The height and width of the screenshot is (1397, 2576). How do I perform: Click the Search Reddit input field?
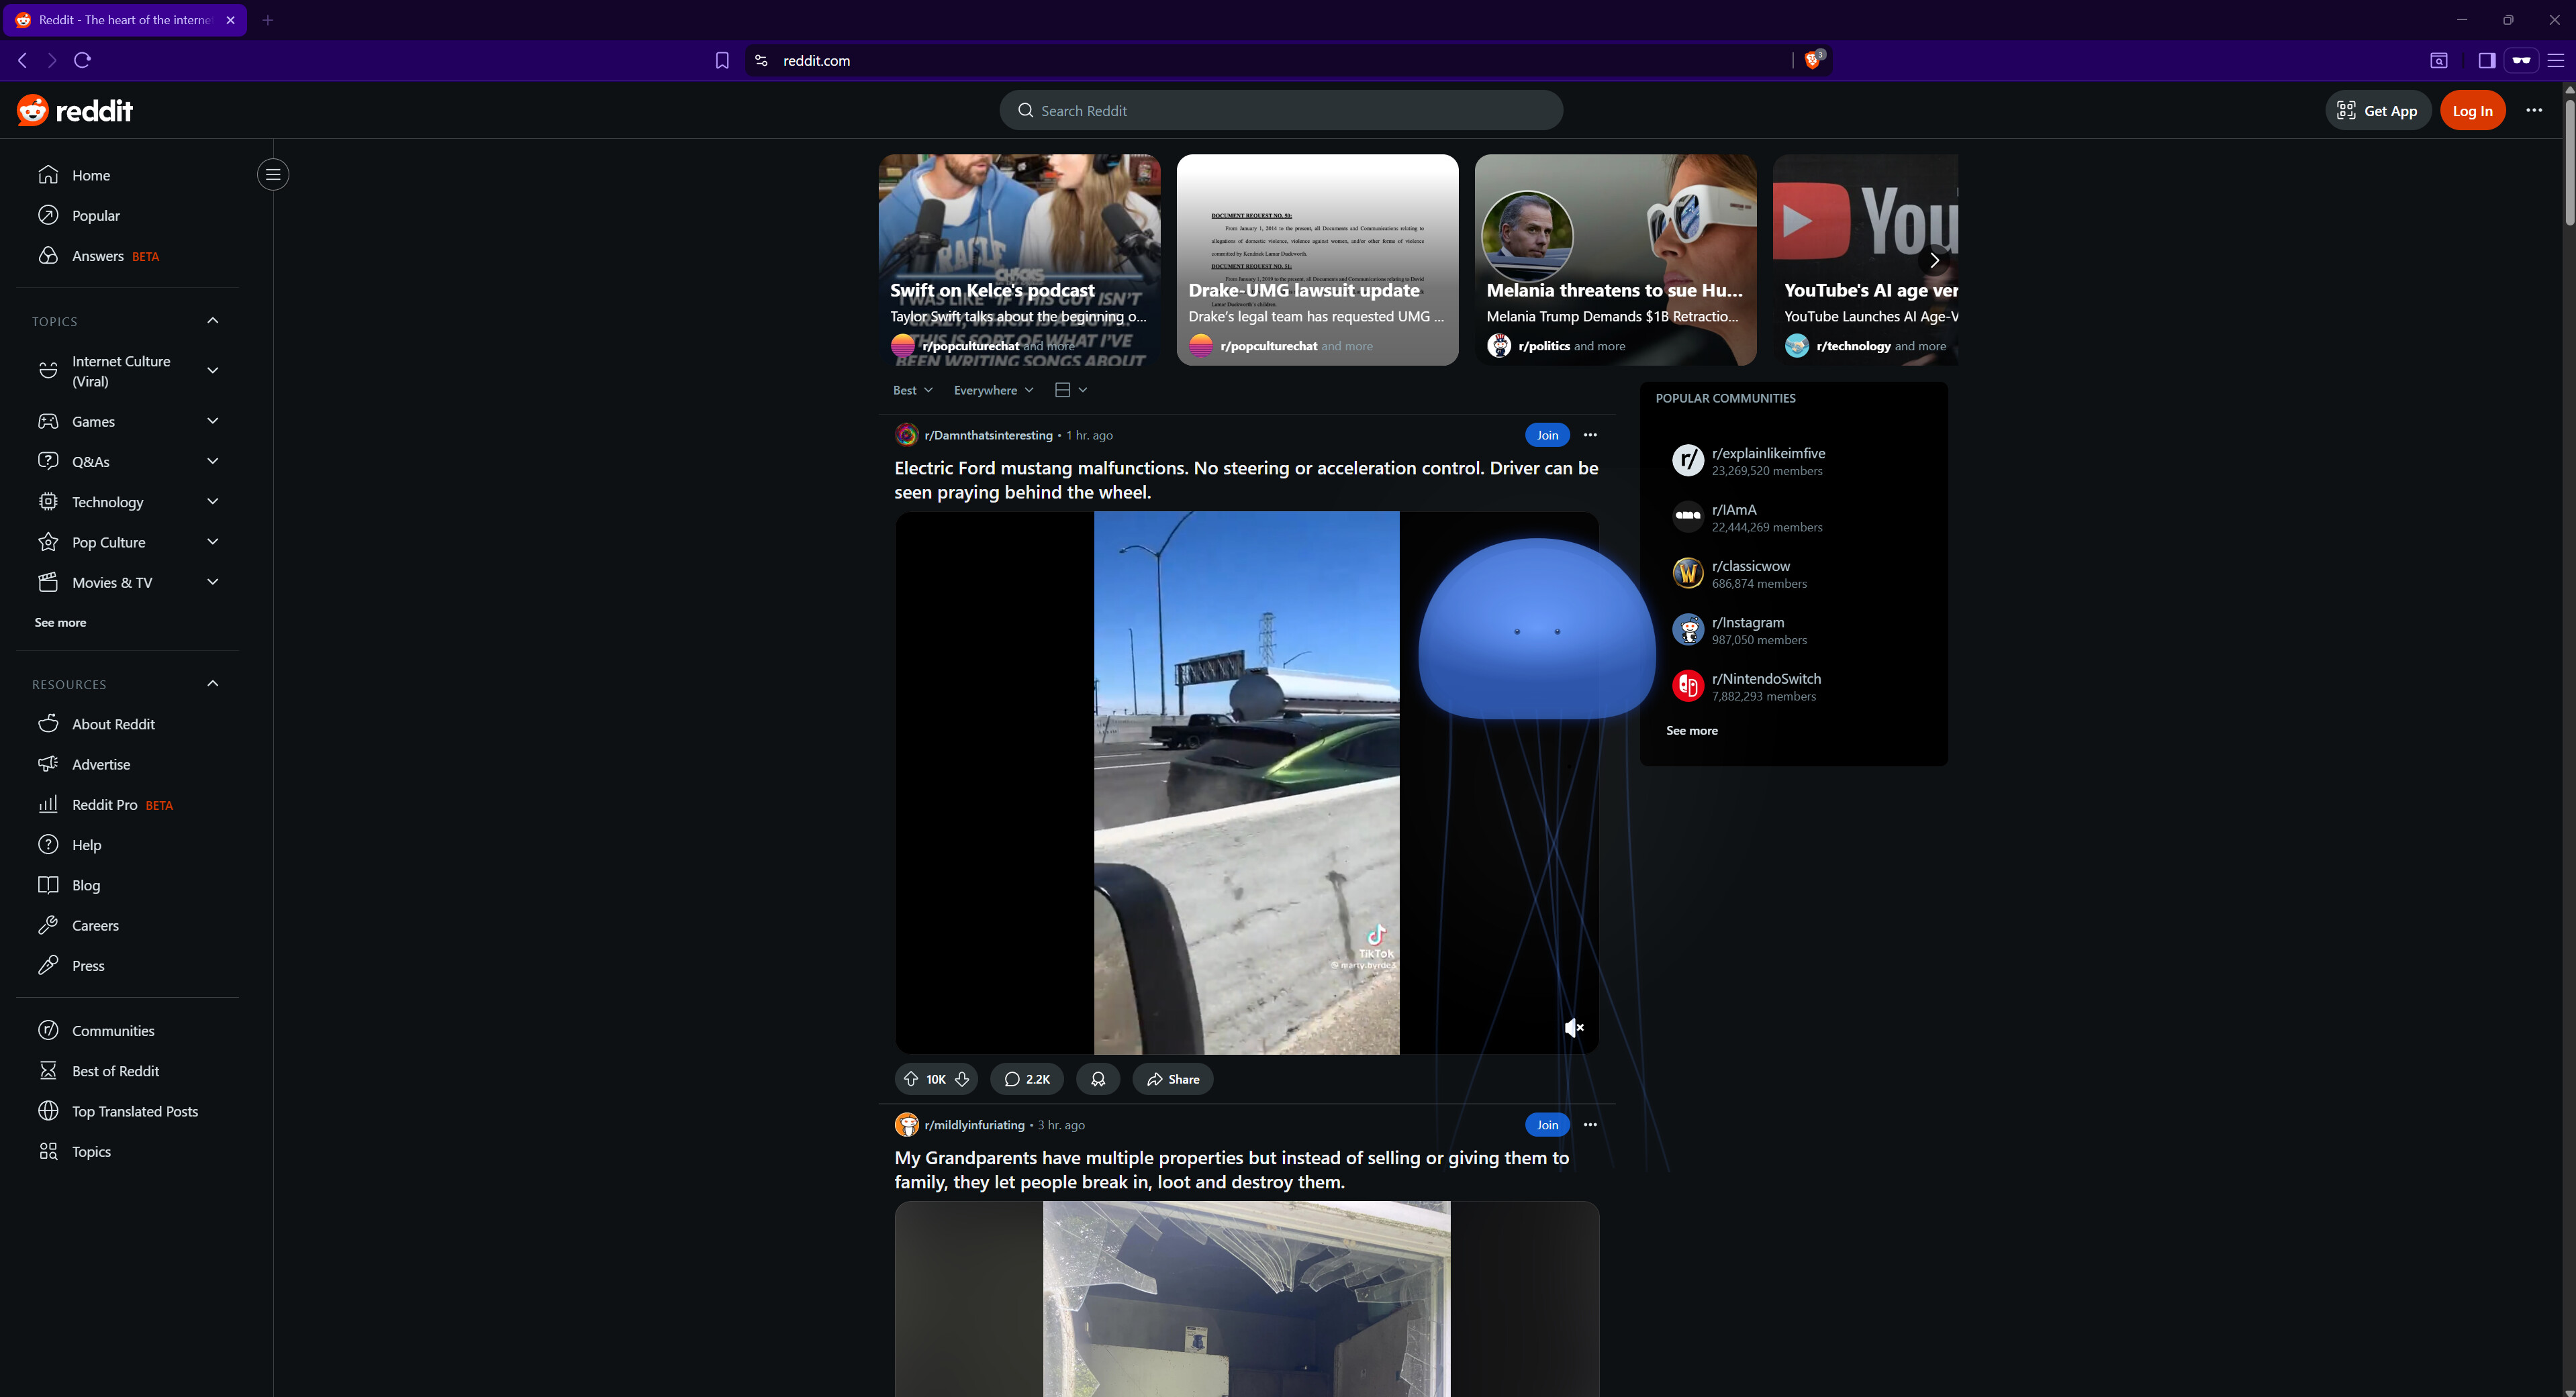pos(1281,110)
